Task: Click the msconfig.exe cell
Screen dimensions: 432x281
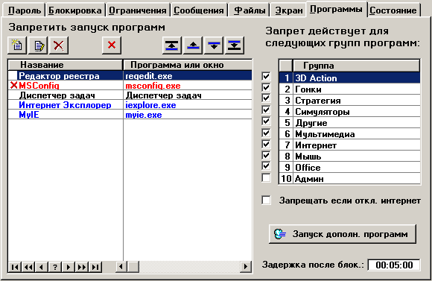Action: [x=188, y=86]
